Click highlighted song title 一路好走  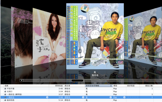[x=11, y=97]
